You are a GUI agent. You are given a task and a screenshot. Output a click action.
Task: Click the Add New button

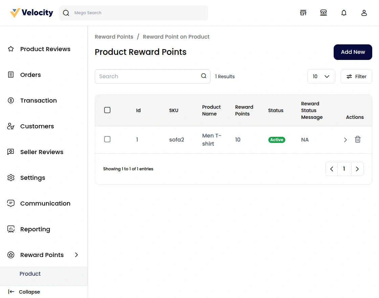353,52
